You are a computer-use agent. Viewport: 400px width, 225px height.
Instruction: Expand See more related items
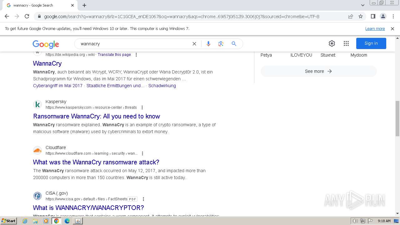click(x=319, y=71)
